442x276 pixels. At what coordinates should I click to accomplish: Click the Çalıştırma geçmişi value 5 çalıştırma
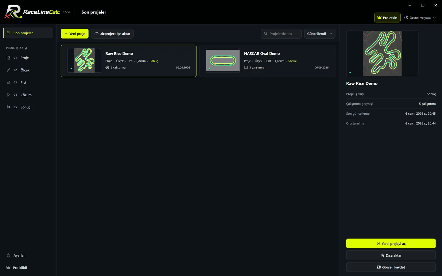[x=427, y=104]
